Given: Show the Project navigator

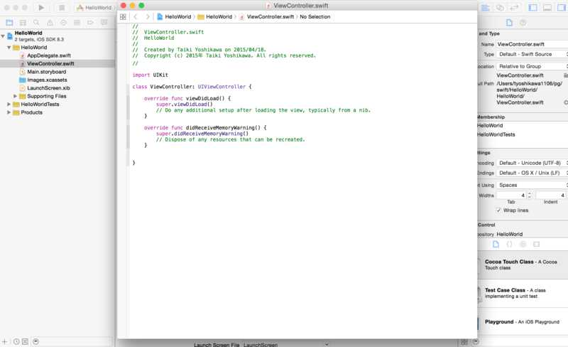Looking at the screenshot, I should point(9,23).
